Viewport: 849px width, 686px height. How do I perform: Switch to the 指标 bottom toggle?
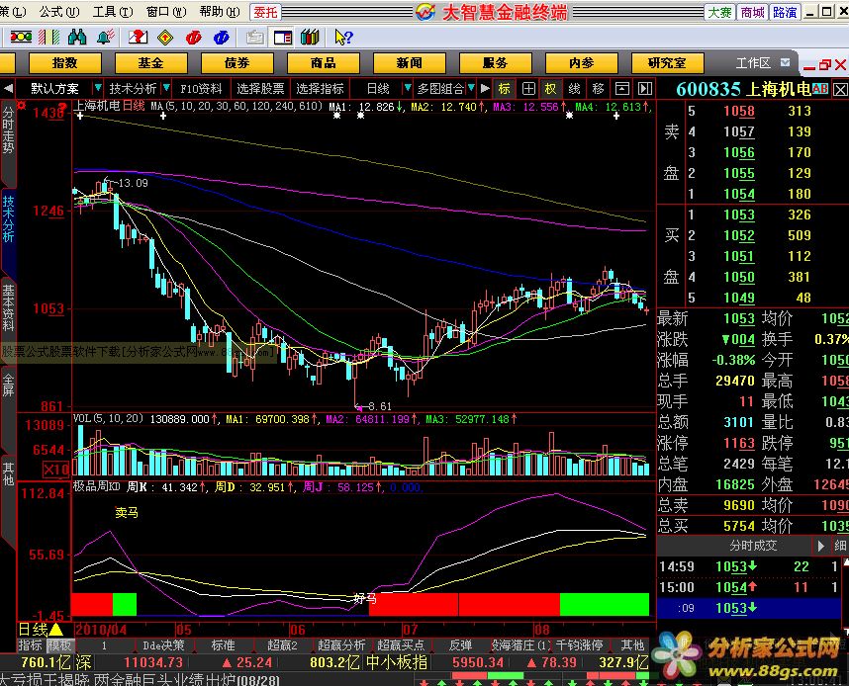[x=30, y=644]
